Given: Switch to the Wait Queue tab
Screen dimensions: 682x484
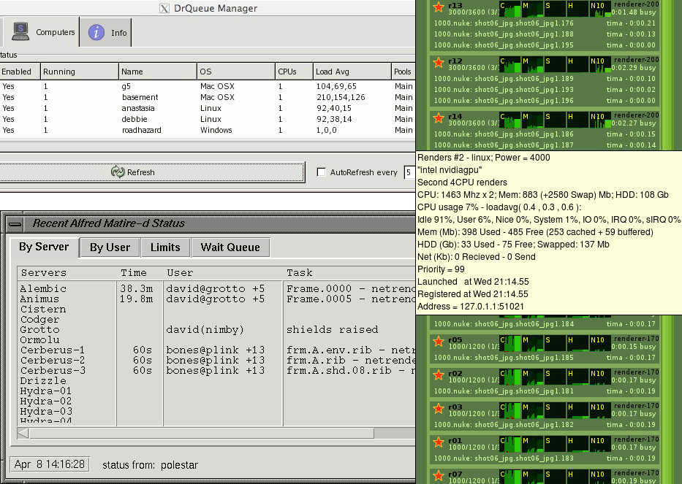Looking at the screenshot, I should (230, 247).
